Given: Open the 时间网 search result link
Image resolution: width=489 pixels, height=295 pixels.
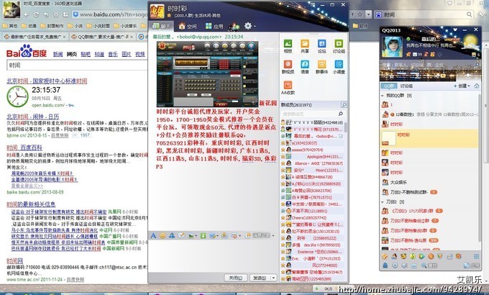Looking at the screenshot, I should 14,260.
